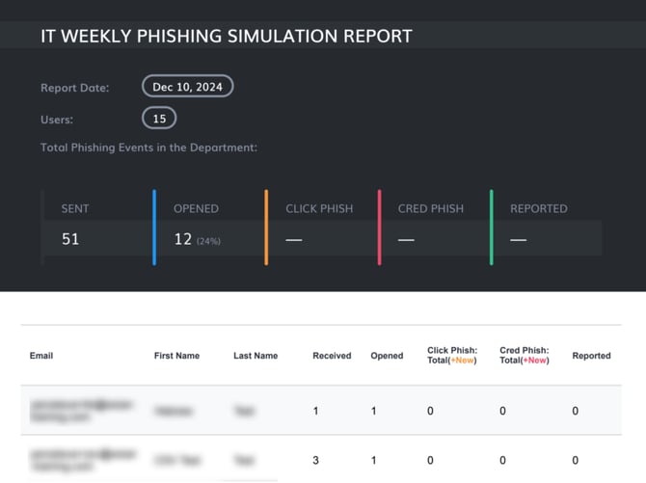Select the REPORTED statistics card label

click(x=538, y=208)
